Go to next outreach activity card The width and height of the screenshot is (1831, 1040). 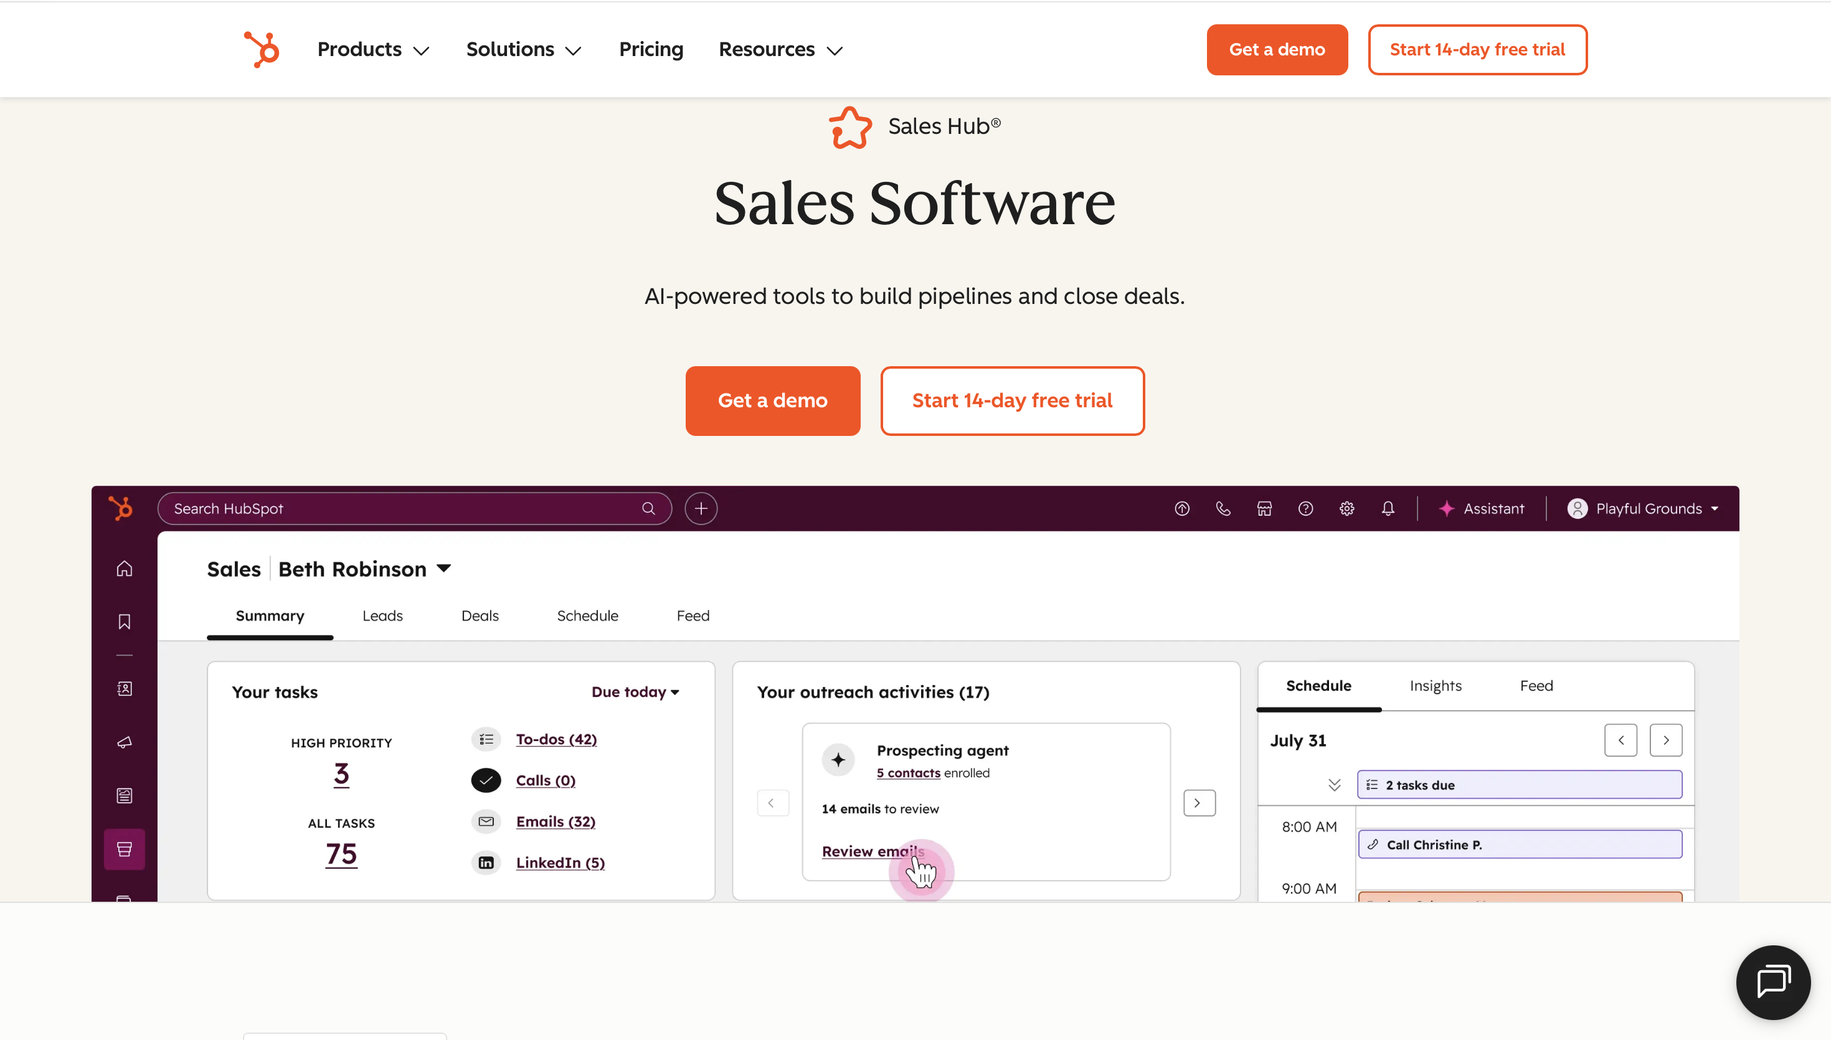[x=1199, y=802]
